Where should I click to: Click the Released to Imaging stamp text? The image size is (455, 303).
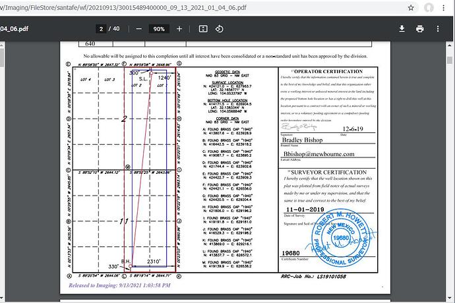(119, 285)
